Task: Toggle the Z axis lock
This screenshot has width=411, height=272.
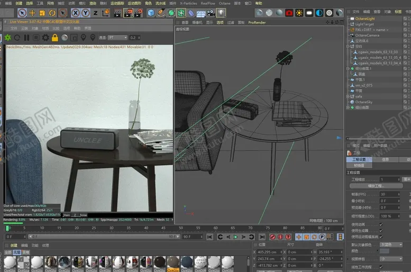Action: [x=95, y=13]
